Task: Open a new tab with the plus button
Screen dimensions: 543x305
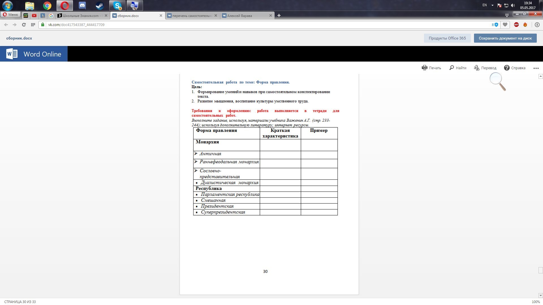Action: (279, 16)
